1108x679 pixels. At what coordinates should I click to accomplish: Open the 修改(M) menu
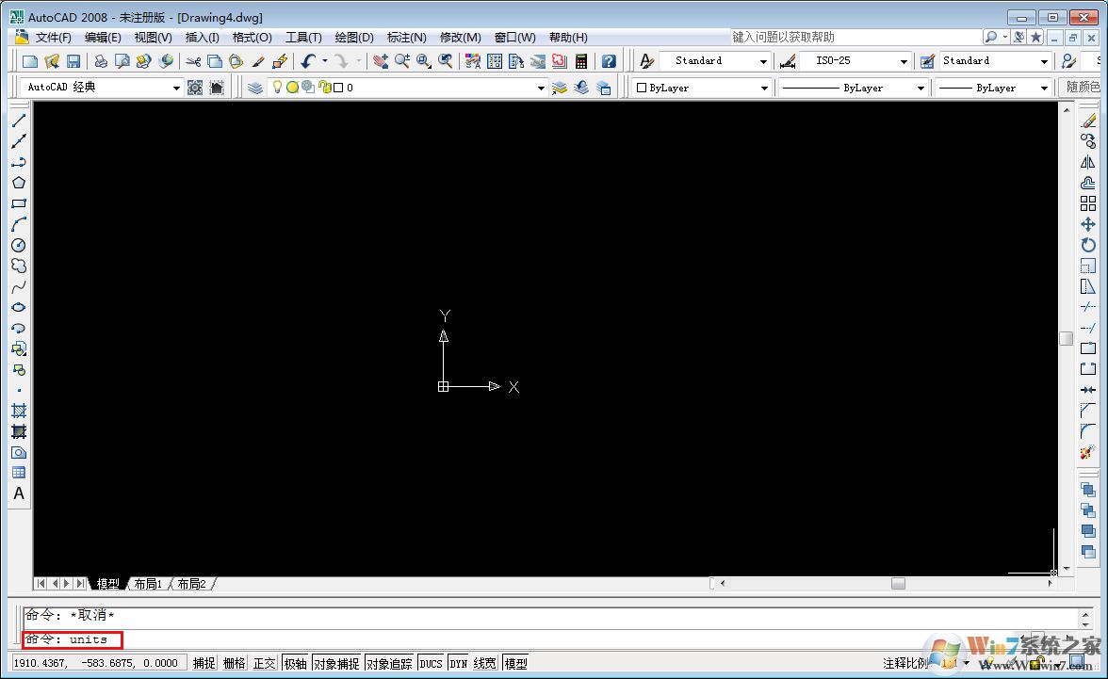pyautogui.click(x=460, y=38)
